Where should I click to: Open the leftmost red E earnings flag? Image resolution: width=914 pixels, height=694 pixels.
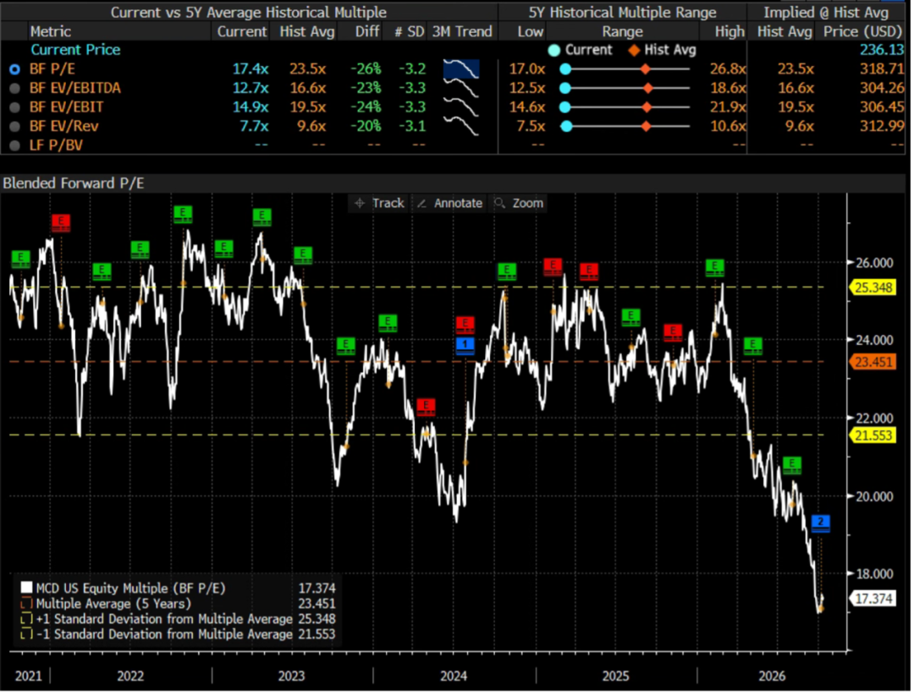click(x=61, y=222)
